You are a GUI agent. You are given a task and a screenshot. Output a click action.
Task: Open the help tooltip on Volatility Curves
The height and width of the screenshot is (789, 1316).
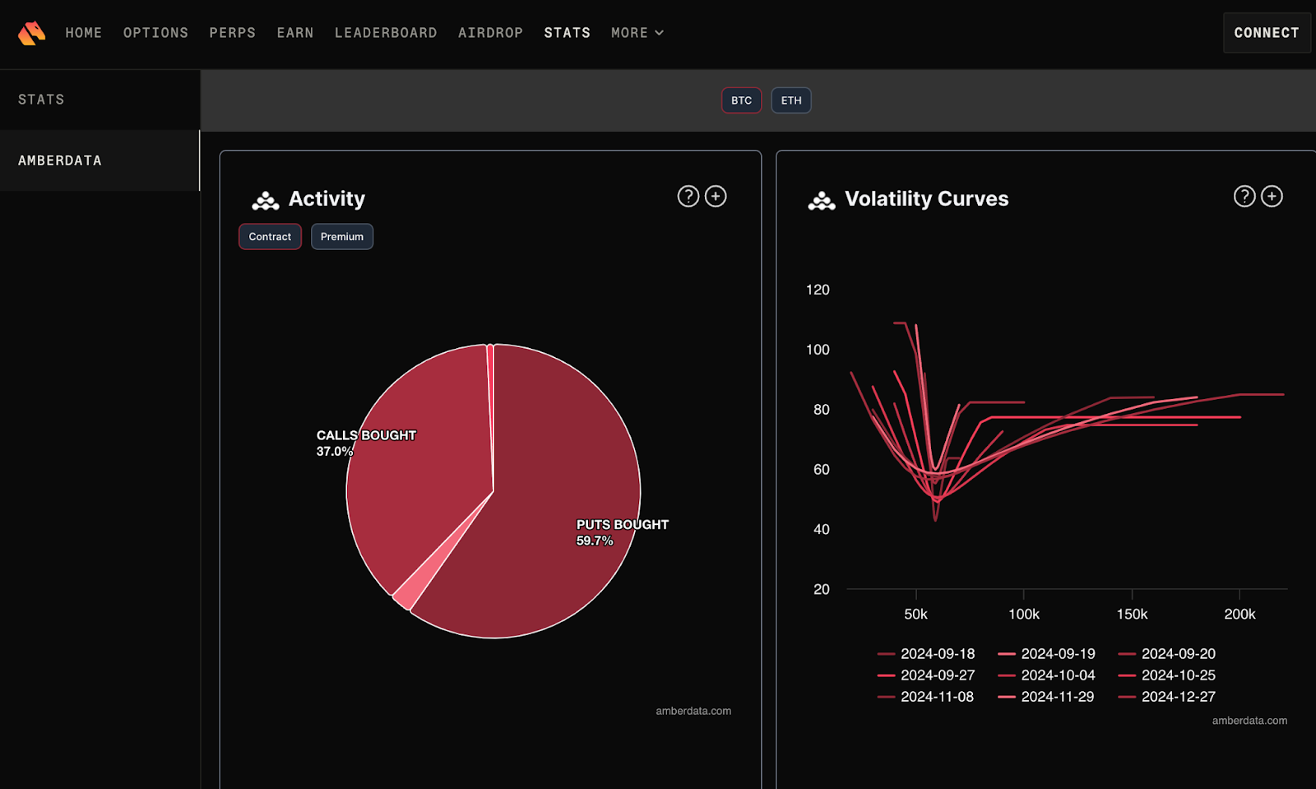[x=1244, y=197]
